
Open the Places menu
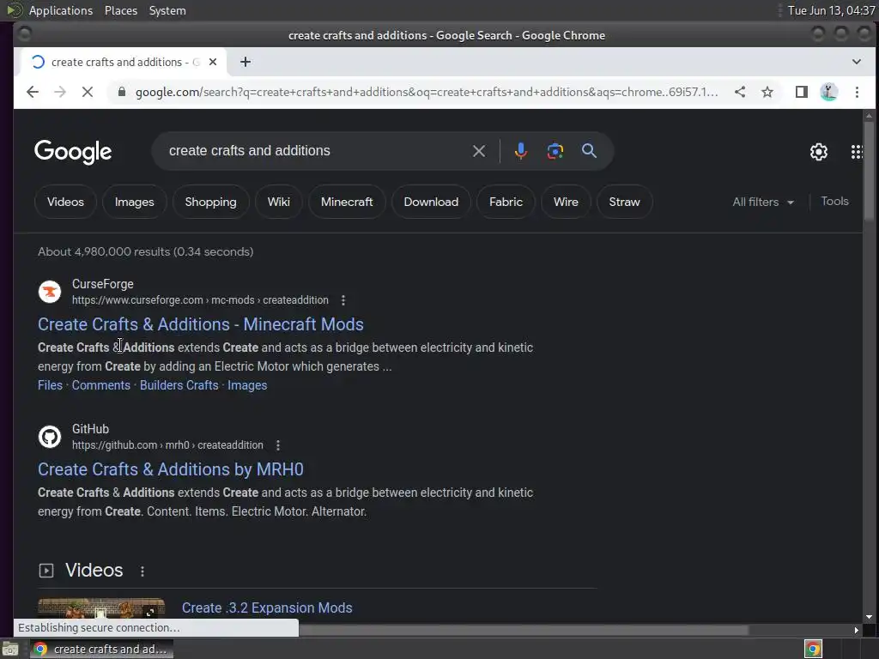121,10
